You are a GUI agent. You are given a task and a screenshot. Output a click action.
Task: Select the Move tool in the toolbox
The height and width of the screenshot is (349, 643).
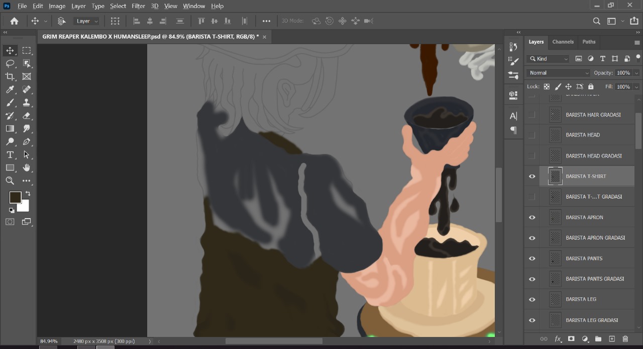(x=10, y=51)
